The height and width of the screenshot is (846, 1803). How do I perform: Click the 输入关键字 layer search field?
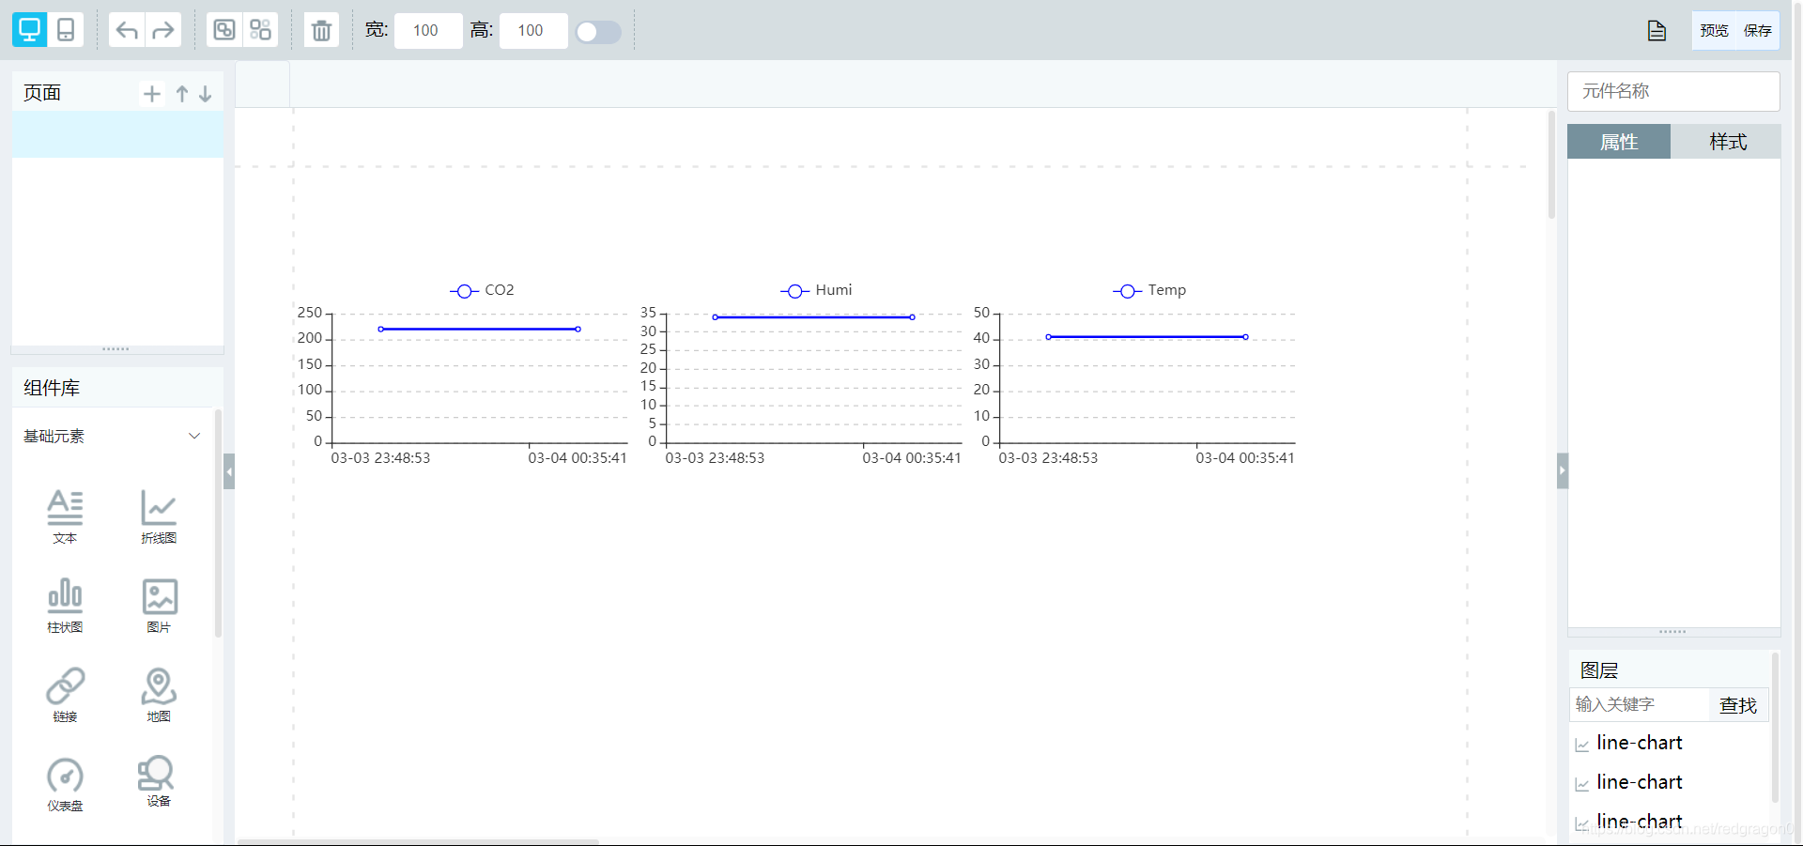(1640, 704)
